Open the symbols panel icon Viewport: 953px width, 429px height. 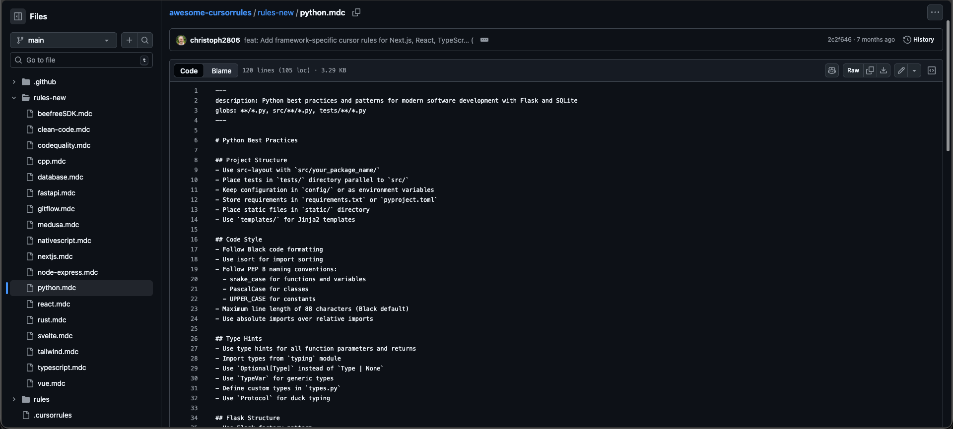(932, 70)
